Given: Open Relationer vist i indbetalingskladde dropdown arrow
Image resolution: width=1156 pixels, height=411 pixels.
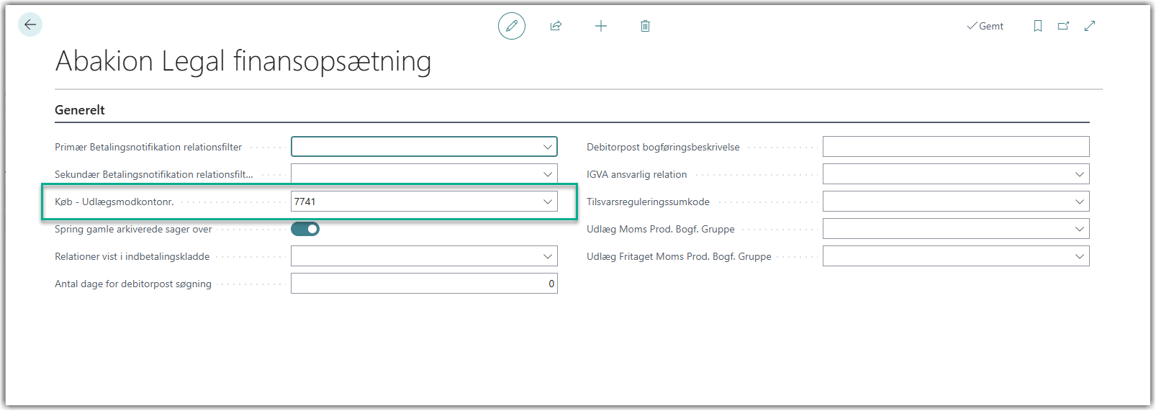Looking at the screenshot, I should pos(548,256).
